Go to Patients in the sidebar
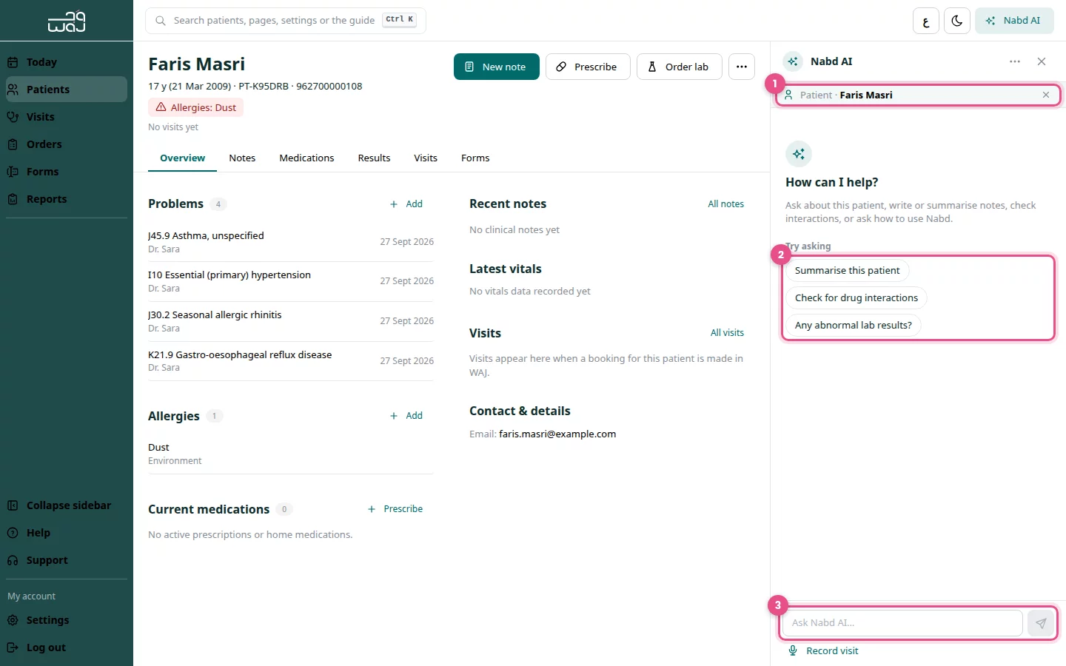The width and height of the screenshot is (1066, 666). click(x=67, y=90)
